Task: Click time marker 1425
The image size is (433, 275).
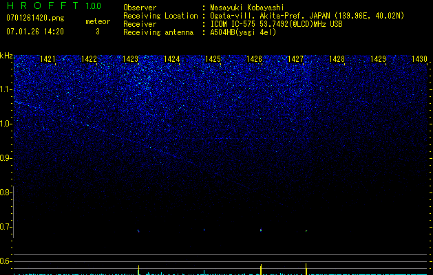Action: pos(213,59)
